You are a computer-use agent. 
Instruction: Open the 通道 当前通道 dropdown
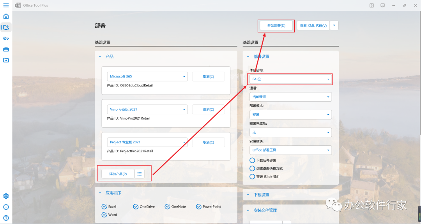point(290,97)
